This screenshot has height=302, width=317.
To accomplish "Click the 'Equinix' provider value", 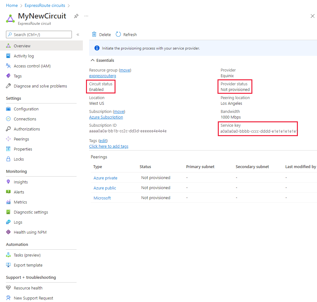I will [227, 76].
